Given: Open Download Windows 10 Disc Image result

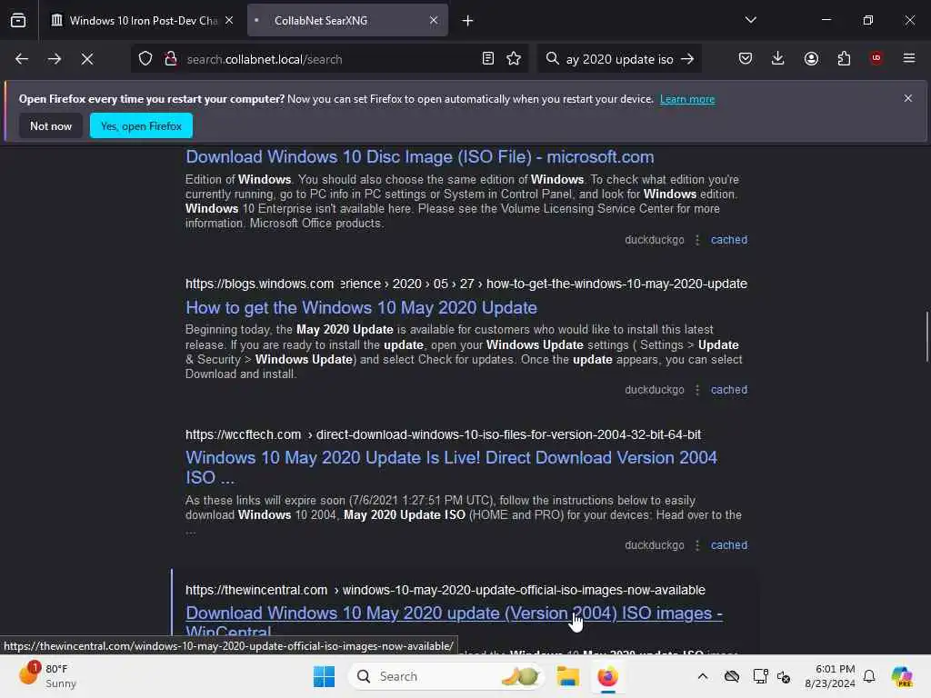Looking at the screenshot, I should pos(420,156).
